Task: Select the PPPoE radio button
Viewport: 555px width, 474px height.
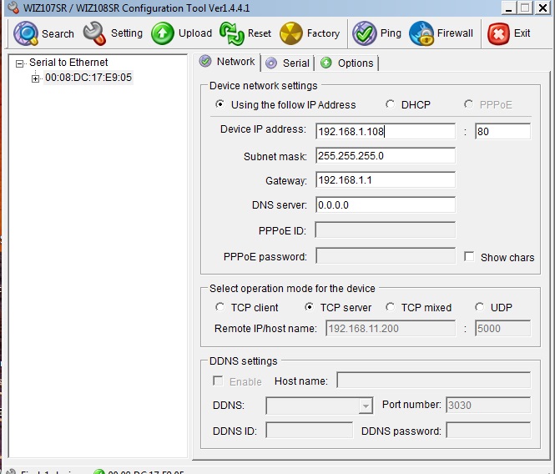Action: tap(469, 104)
